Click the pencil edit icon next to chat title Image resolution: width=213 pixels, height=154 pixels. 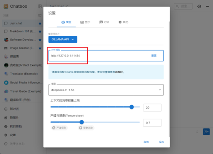[x=67, y=6]
